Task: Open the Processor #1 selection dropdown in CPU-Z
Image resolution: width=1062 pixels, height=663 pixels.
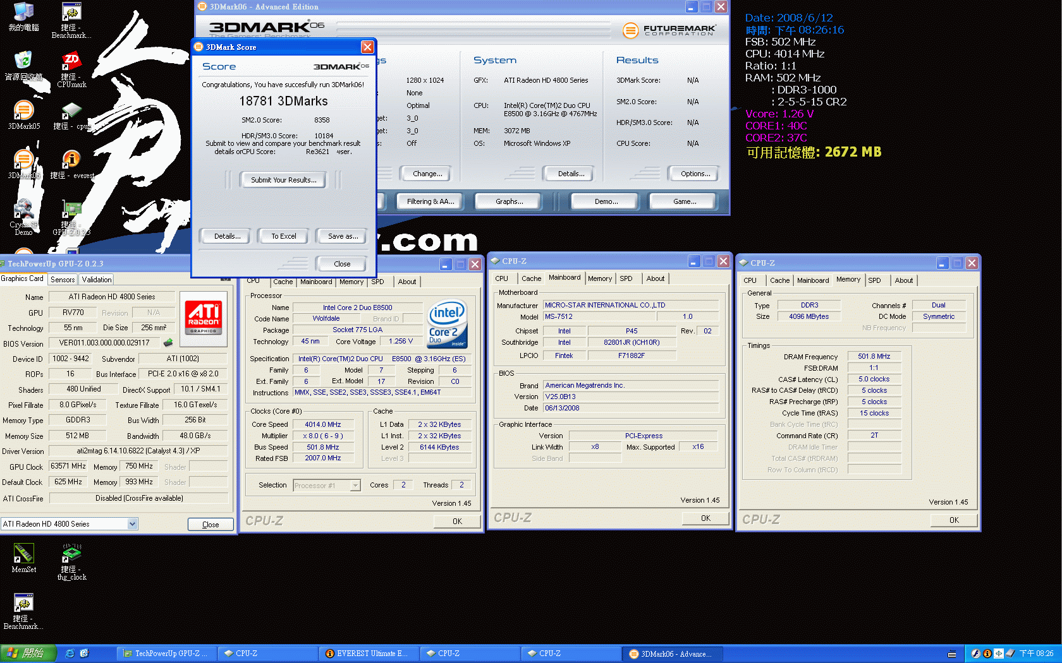Action: click(355, 485)
